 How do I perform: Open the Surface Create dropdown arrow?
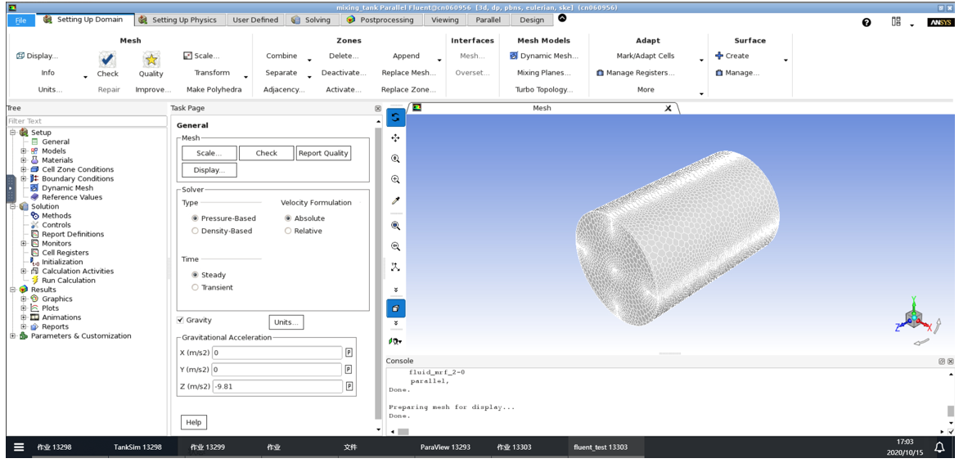[786, 60]
